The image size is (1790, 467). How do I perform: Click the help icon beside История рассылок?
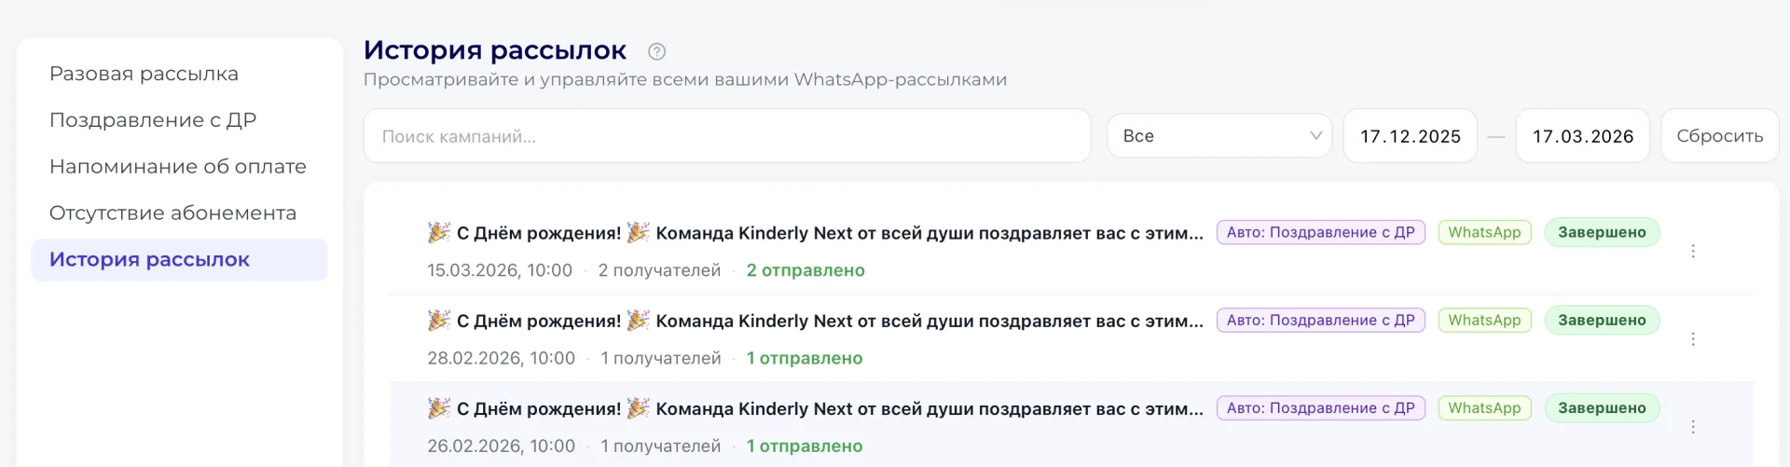(x=656, y=51)
